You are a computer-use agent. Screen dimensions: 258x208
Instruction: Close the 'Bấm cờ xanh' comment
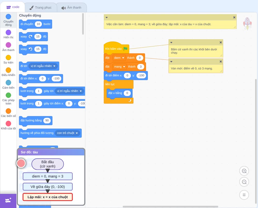coord(221,43)
